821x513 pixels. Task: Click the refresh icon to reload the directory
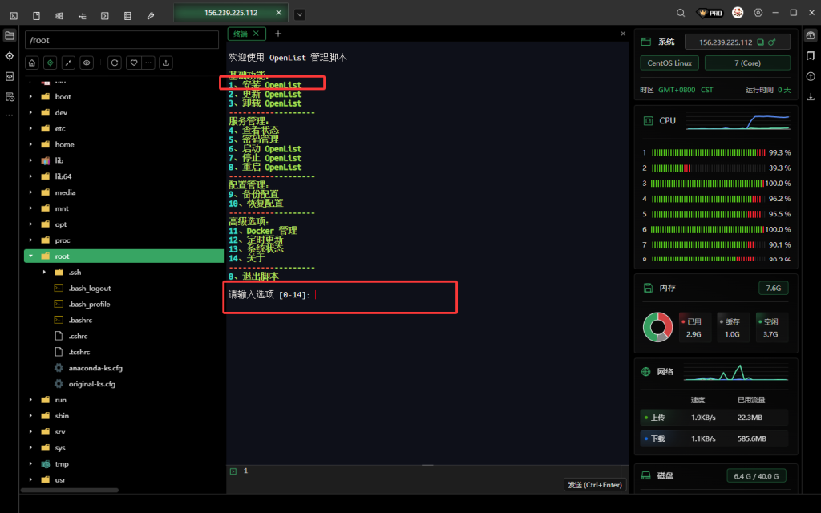pos(114,63)
